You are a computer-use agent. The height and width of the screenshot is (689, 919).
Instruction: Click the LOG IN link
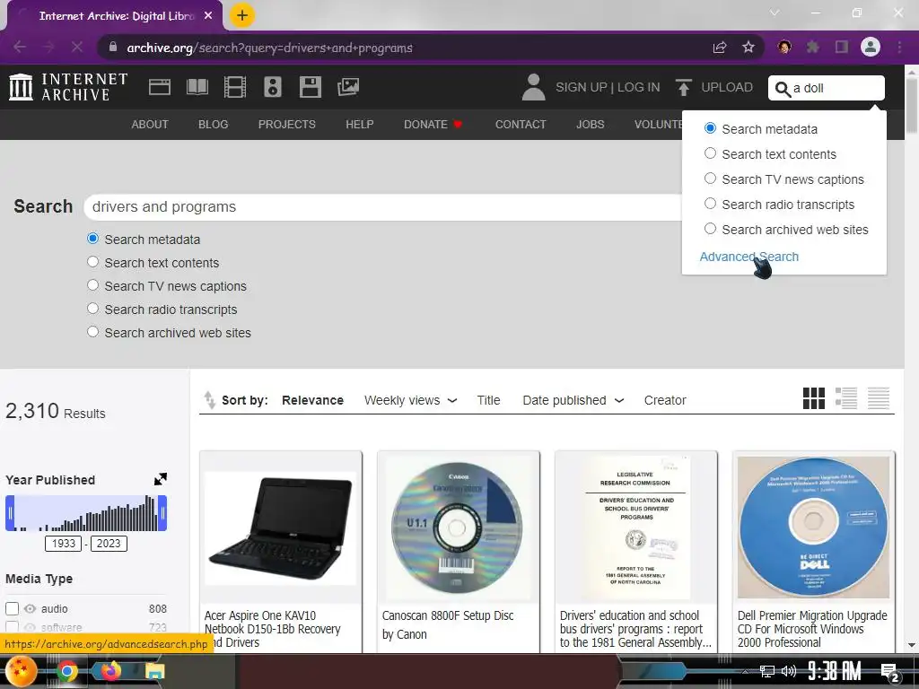[638, 87]
